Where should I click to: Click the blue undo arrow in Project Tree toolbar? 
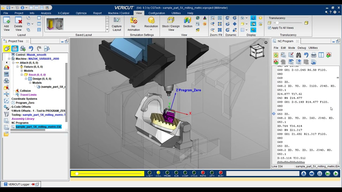(31, 49)
